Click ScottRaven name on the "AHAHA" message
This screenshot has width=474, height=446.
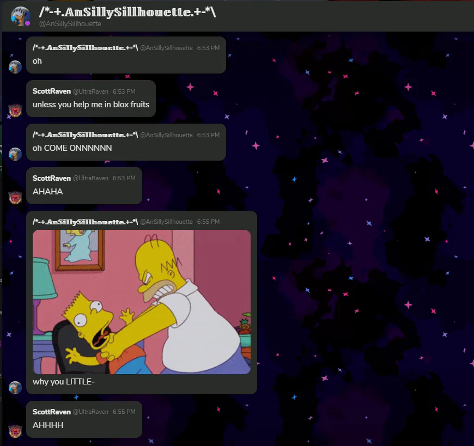pyautogui.click(x=52, y=178)
